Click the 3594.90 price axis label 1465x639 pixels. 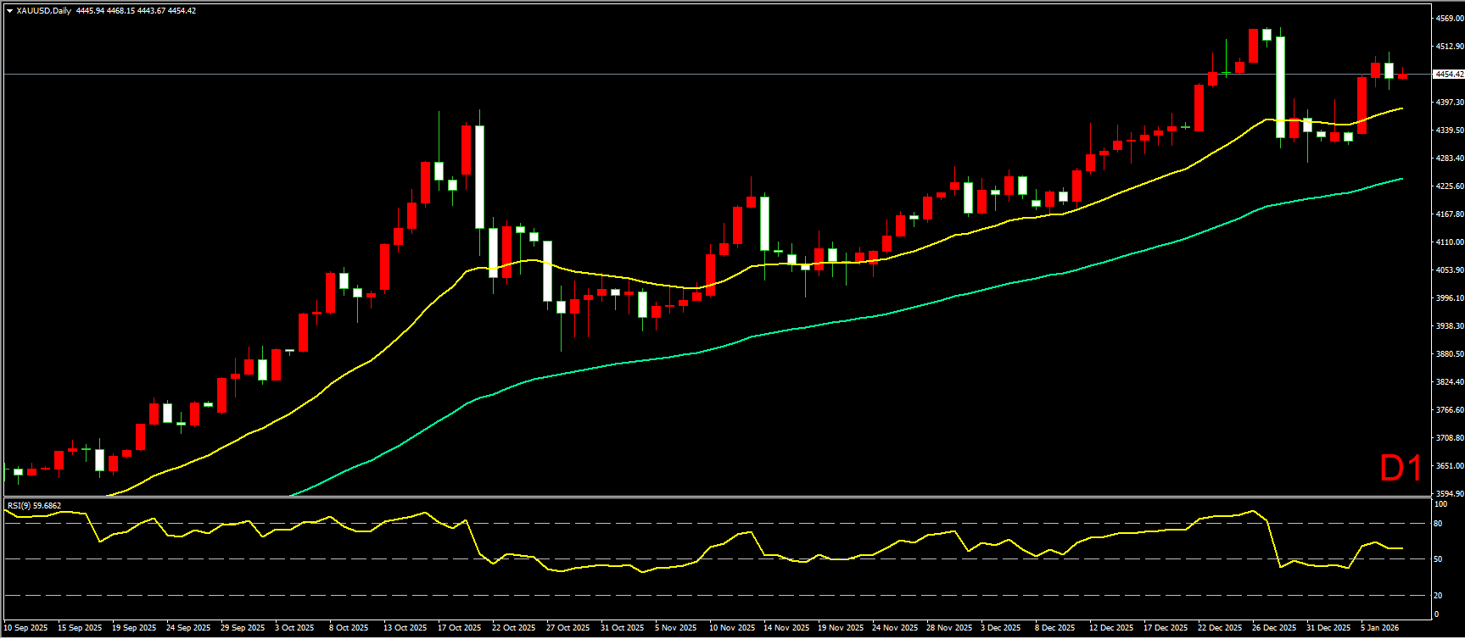1449,493
